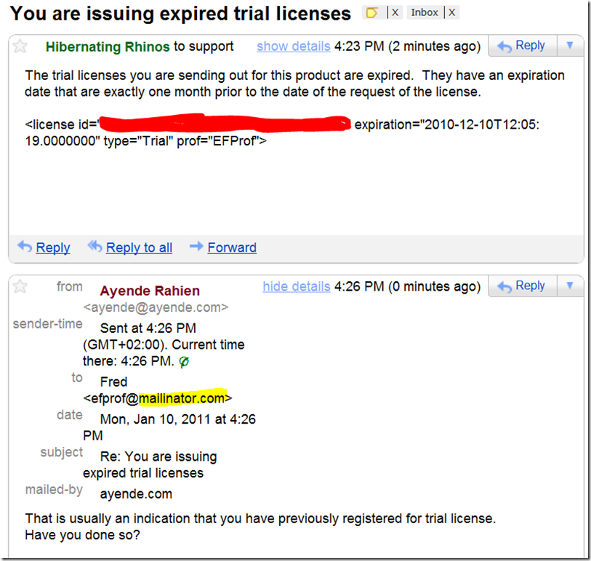Click the Ayende Rahien sender name
591x561 pixels.
click(150, 291)
